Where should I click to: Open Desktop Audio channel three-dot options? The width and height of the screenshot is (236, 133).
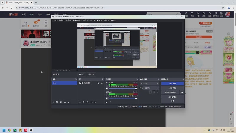tap(107, 95)
